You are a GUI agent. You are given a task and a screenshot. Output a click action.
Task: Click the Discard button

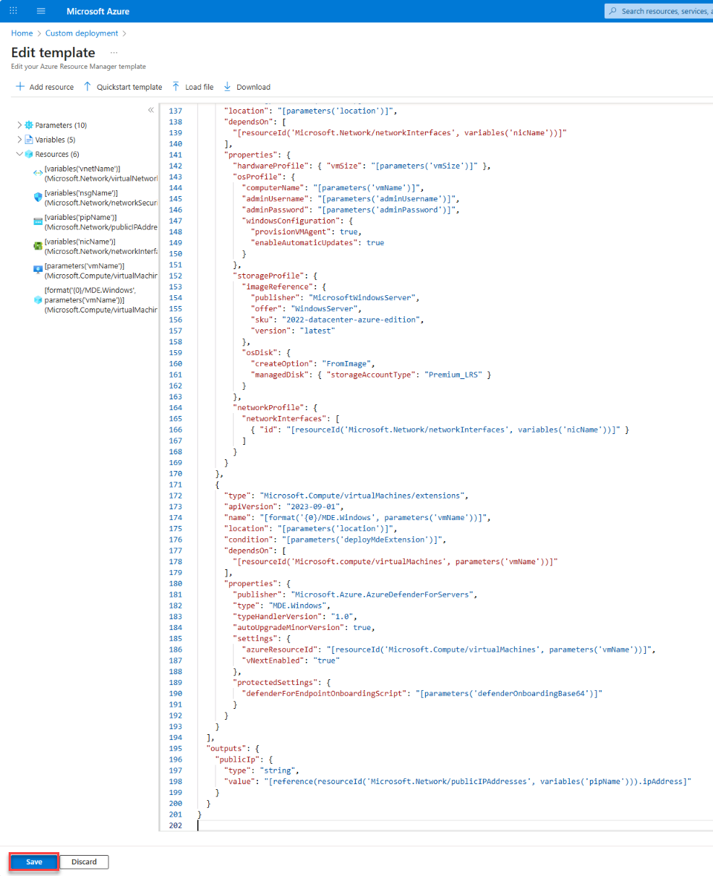point(85,862)
